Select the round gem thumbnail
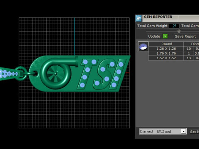 click(143, 46)
